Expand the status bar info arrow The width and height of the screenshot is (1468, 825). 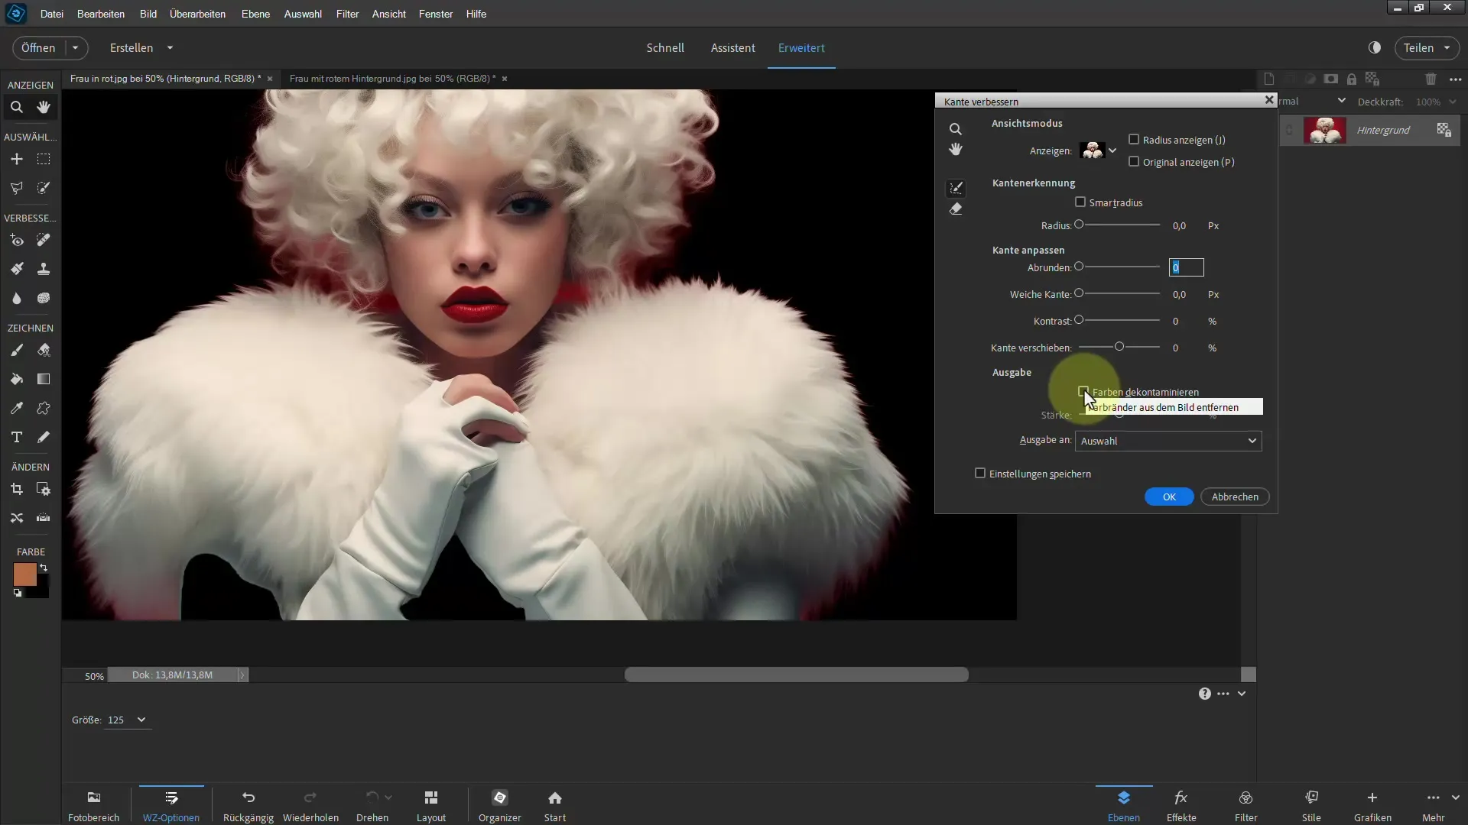click(x=242, y=675)
